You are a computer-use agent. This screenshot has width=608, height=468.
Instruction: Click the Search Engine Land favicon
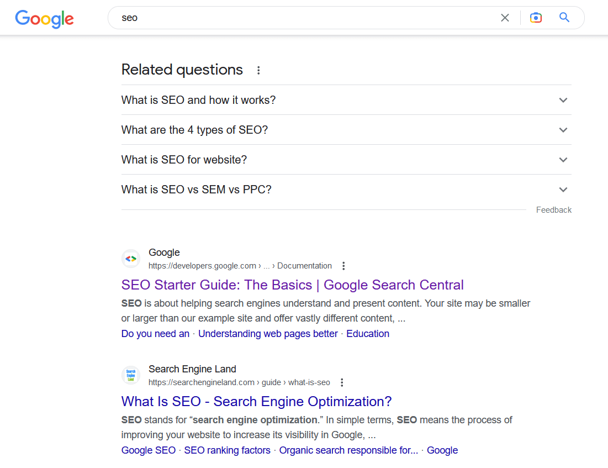tap(130, 375)
